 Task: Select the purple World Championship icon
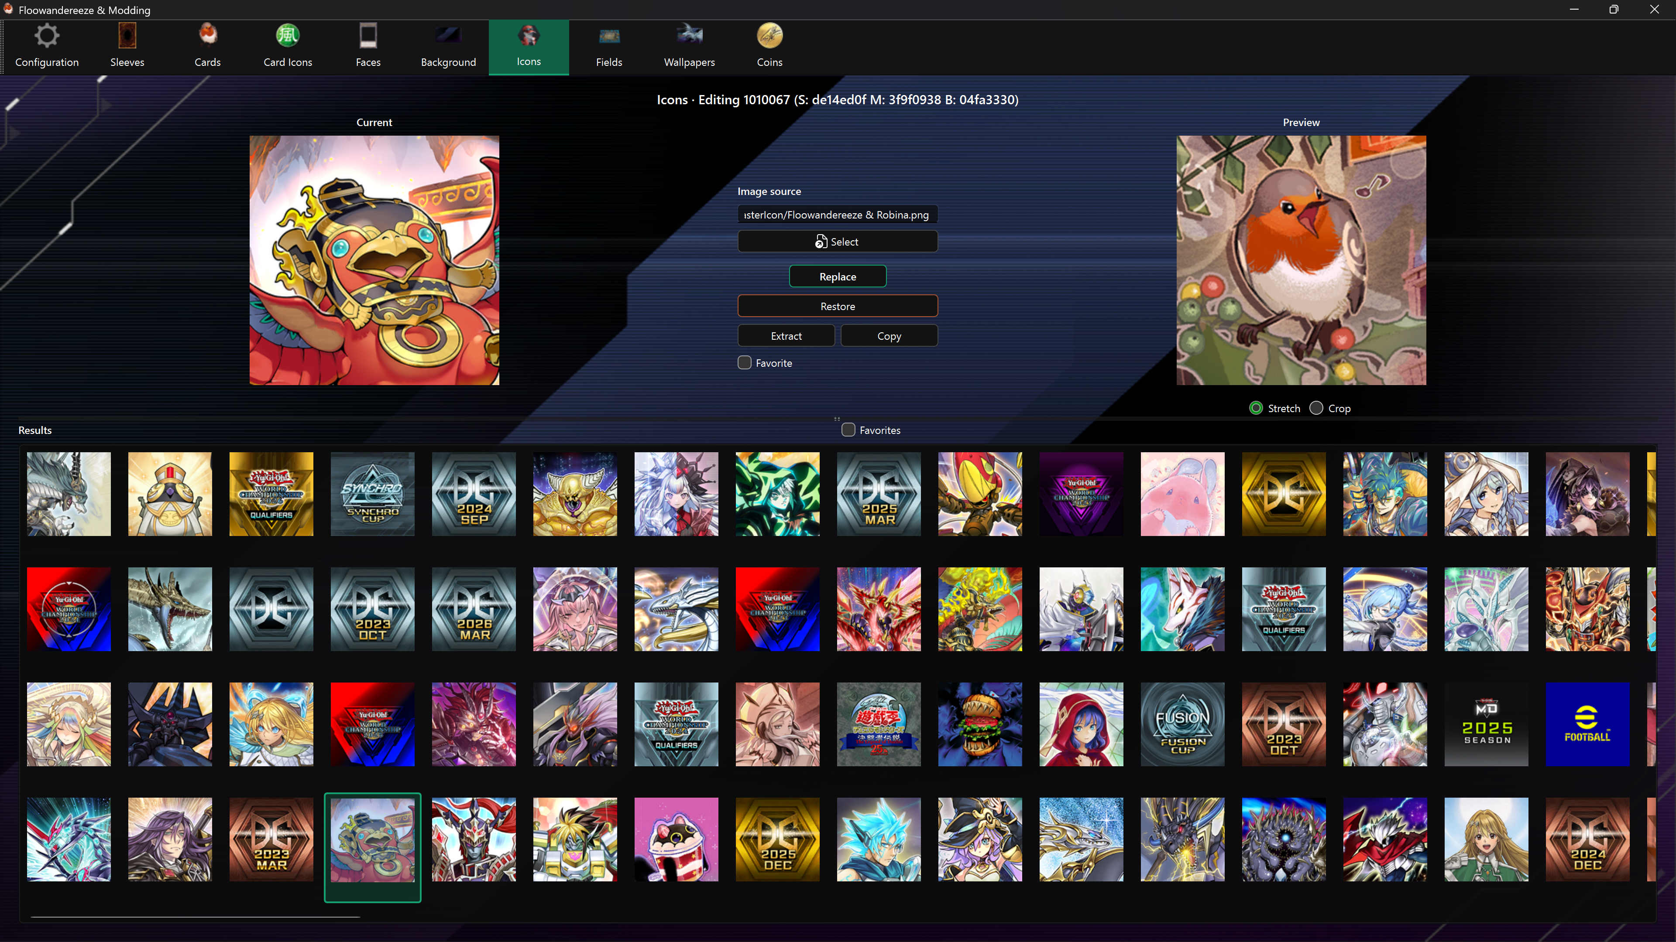click(1082, 494)
